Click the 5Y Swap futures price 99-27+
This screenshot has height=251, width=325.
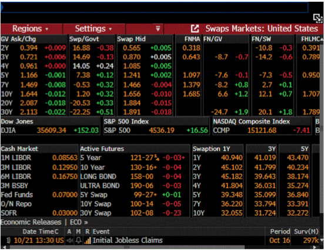tap(145, 195)
